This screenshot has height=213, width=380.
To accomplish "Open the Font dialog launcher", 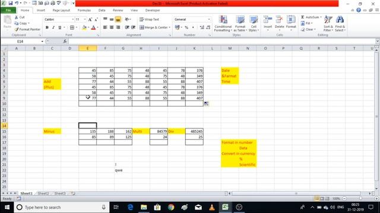I will click(98, 35).
